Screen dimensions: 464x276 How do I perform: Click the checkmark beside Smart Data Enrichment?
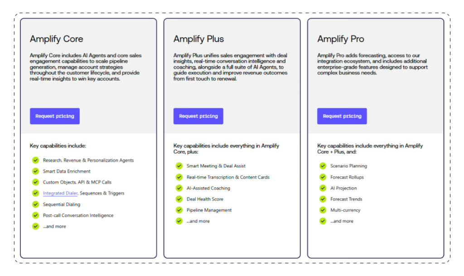35,171
